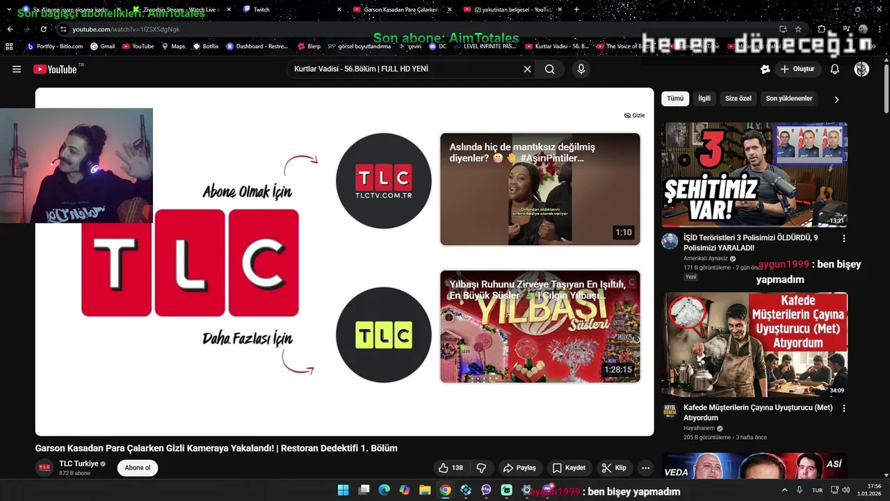Viewport: 890px width, 501px height.
Task: Select the Size özel filter chip
Action: pyautogui.click(x=738, y=99)
